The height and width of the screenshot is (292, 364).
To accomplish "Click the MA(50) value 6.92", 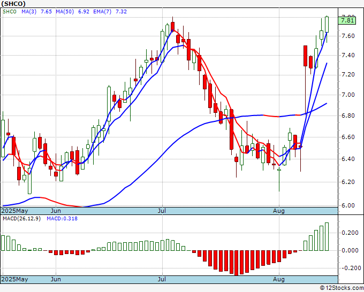I will tap(84, 12).
